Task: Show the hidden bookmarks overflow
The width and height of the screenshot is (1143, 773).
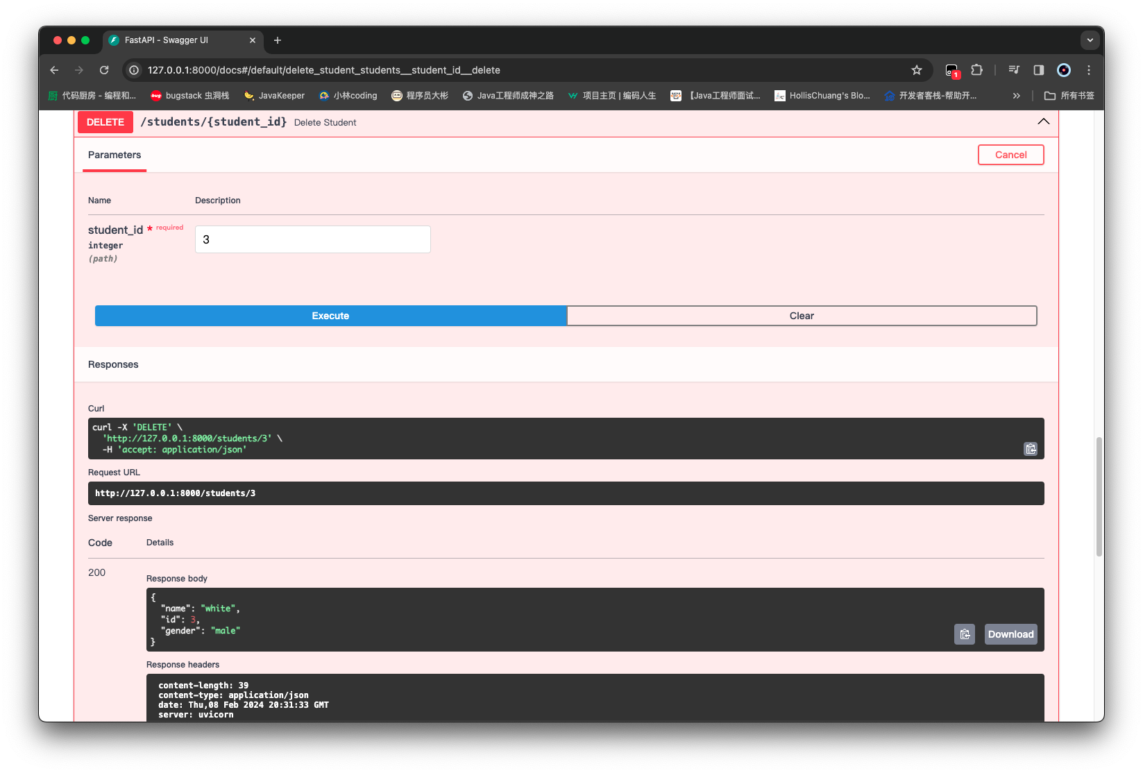Action: [1016, 96]
